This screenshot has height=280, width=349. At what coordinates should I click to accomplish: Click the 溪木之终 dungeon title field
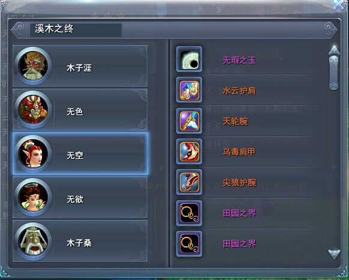[76, 30]
